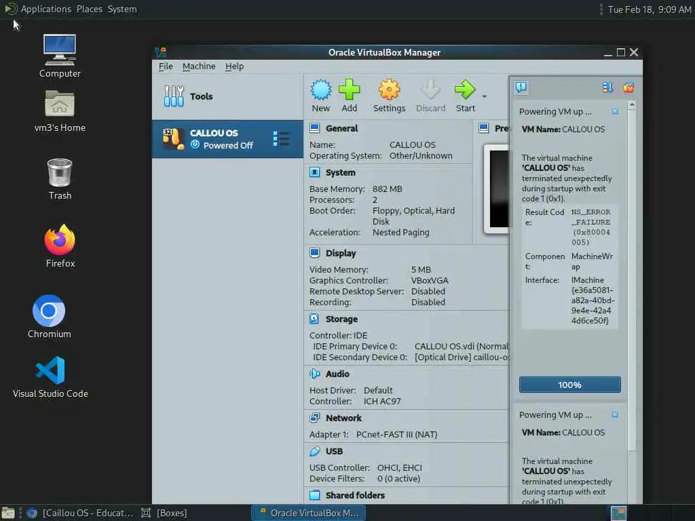The height and width of the screenshot is (521, 695).
Task: Click the notification center speech bubble icon
Action: tap(521, 88)
